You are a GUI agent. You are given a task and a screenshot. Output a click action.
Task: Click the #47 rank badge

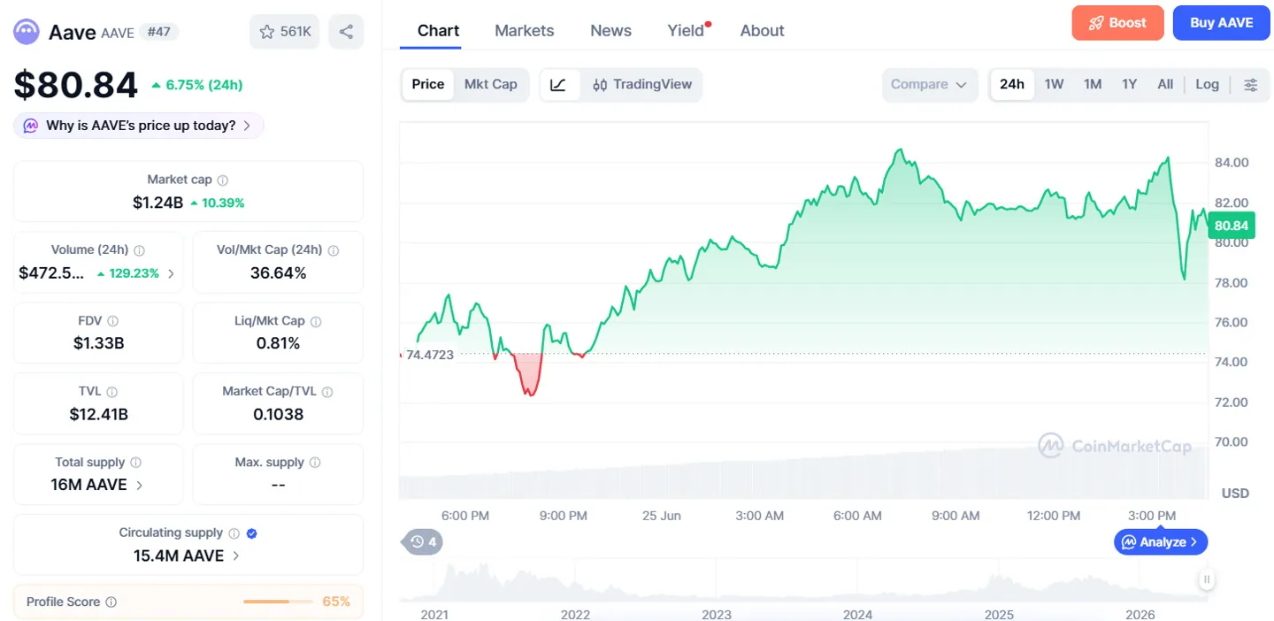(159, 32)
